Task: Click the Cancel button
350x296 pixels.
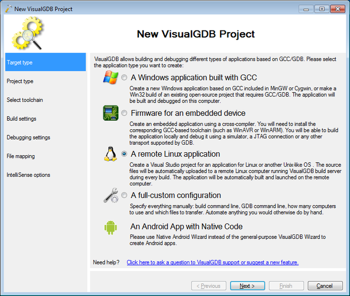Action: (325, 285)
